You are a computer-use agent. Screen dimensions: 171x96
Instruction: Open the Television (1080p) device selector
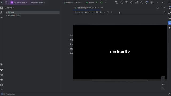72,2
